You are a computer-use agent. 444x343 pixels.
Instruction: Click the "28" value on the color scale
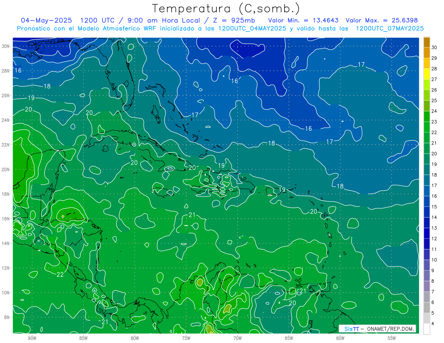pos(434,69)
